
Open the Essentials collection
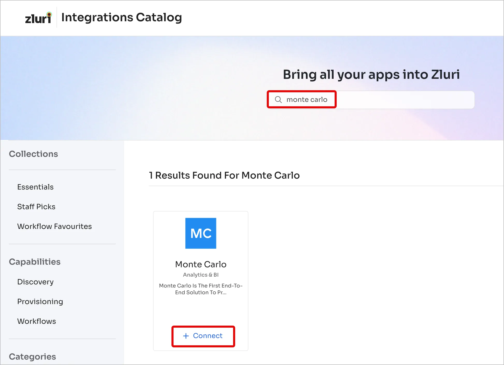(35, 187)
